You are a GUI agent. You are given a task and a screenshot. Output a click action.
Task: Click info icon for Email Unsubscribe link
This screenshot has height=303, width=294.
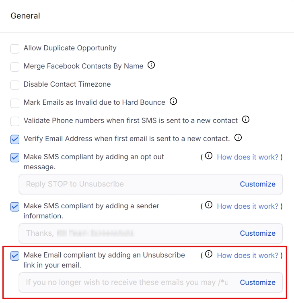tap(209, 255)
